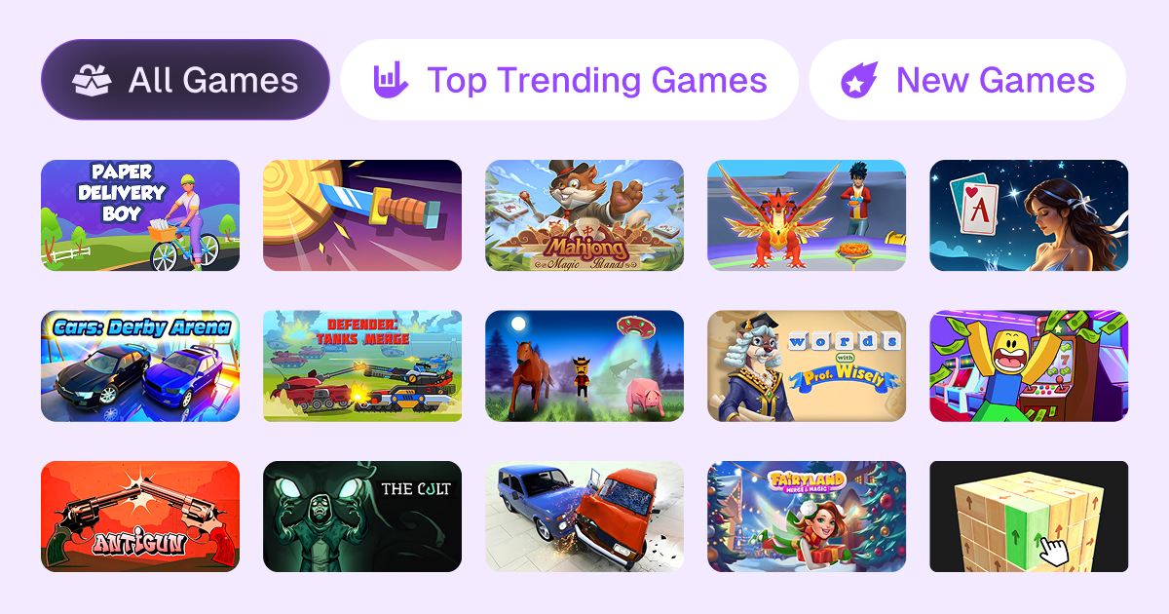Image resolution: width=1169 pixels, height=614 pixels.
Task: Launch Mahjong Magic Islands game
Action: 584,215
